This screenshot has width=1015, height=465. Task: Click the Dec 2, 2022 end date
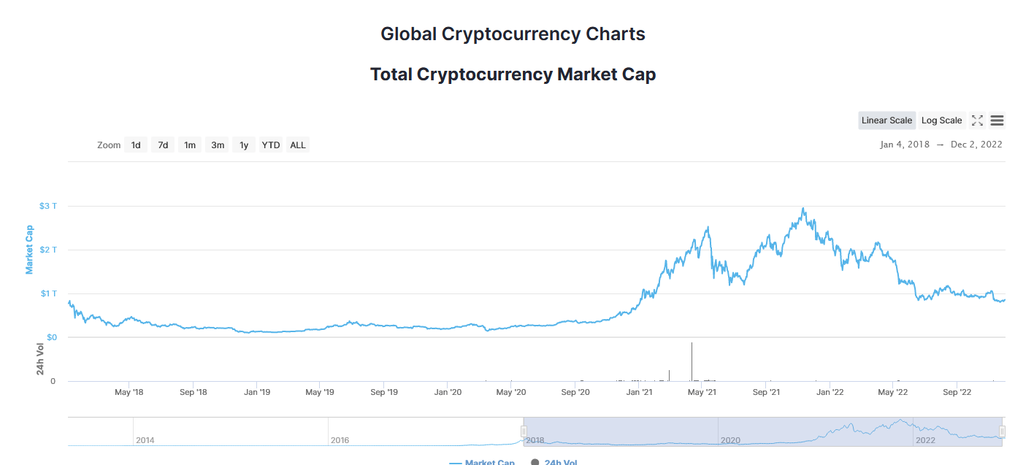(976, 145)
